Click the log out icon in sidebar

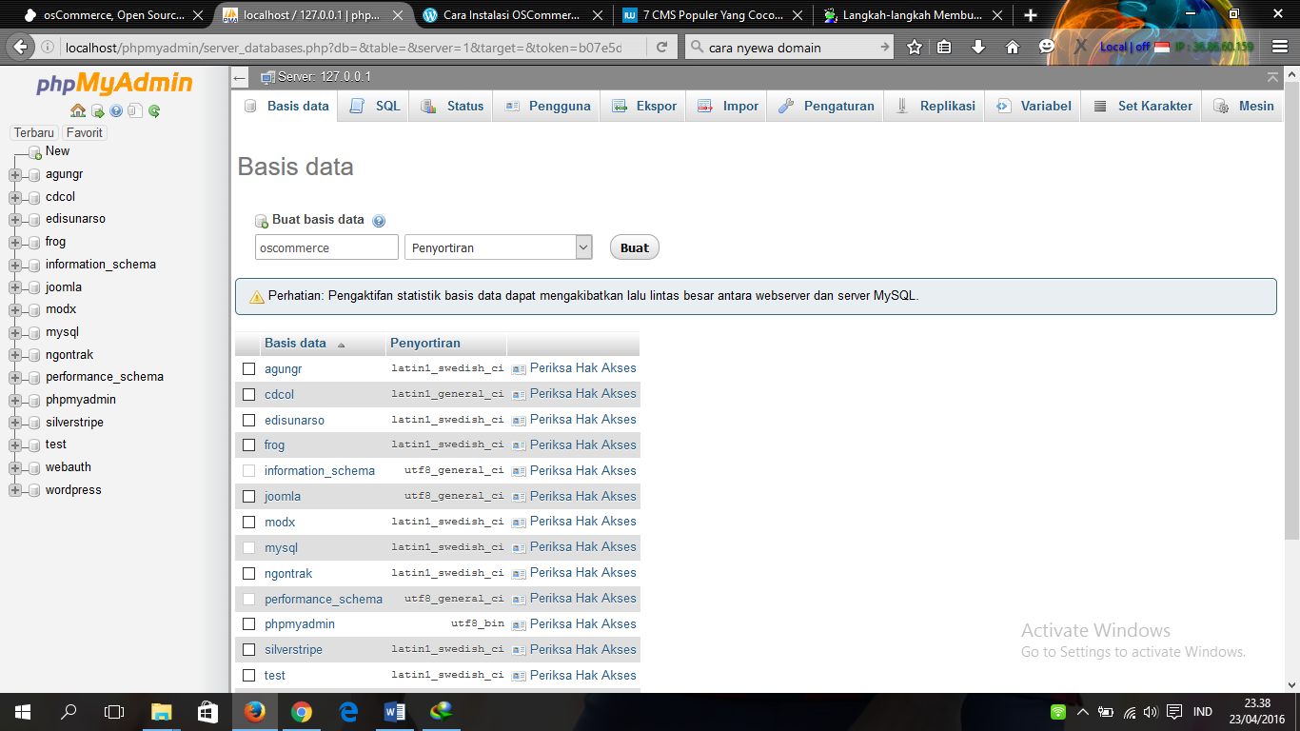(x=97, y=111)
